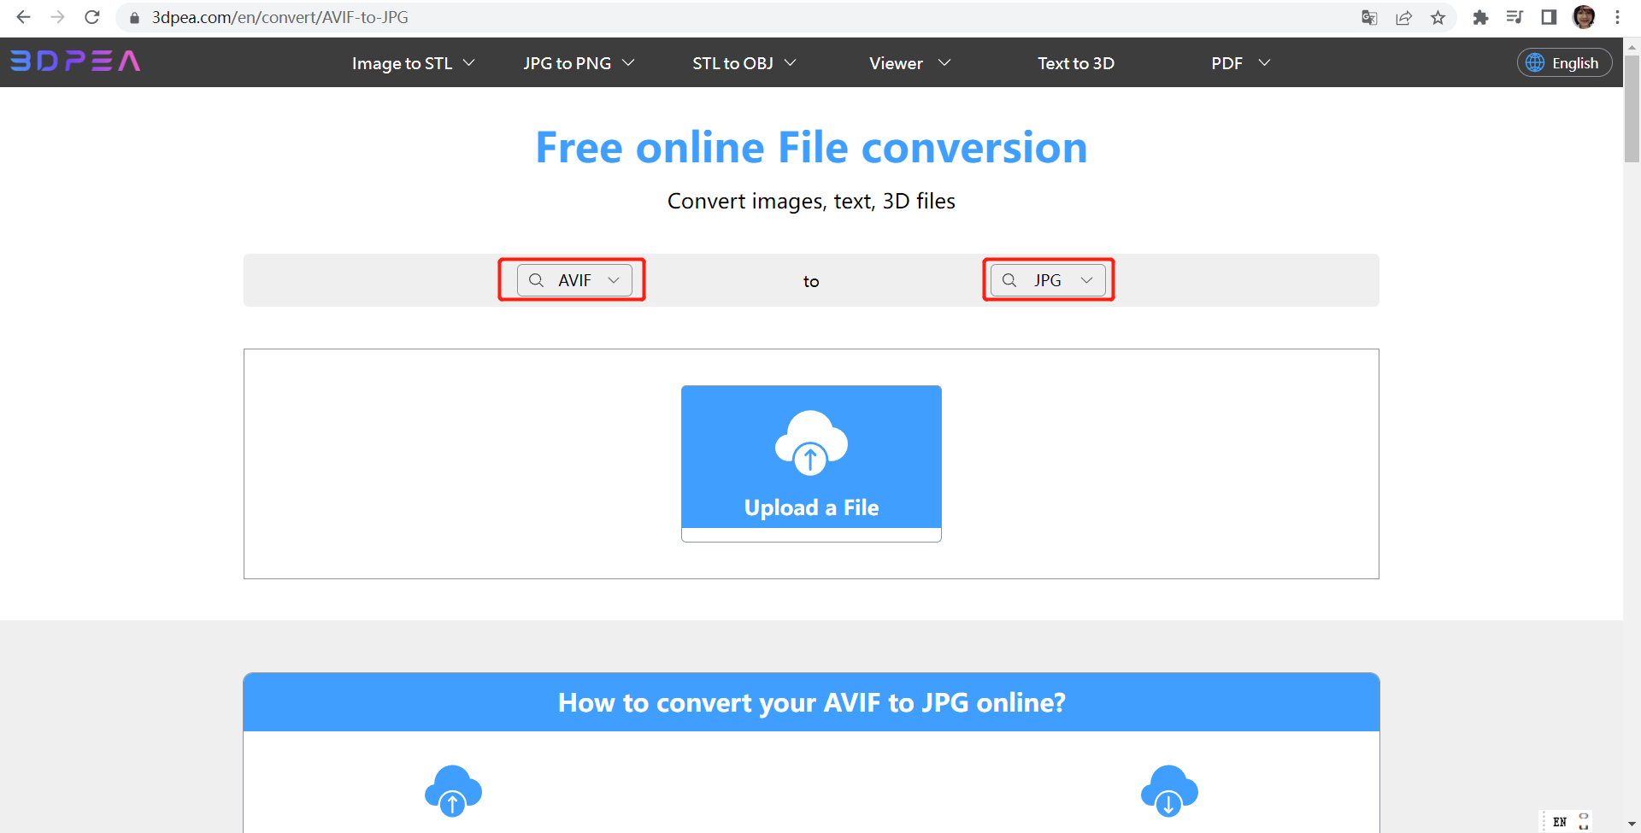Open the browser extensions puzzle icon

[x=1480, y=17]
